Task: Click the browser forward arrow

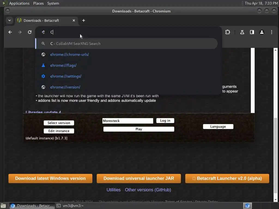Action: tap(20, 32)
